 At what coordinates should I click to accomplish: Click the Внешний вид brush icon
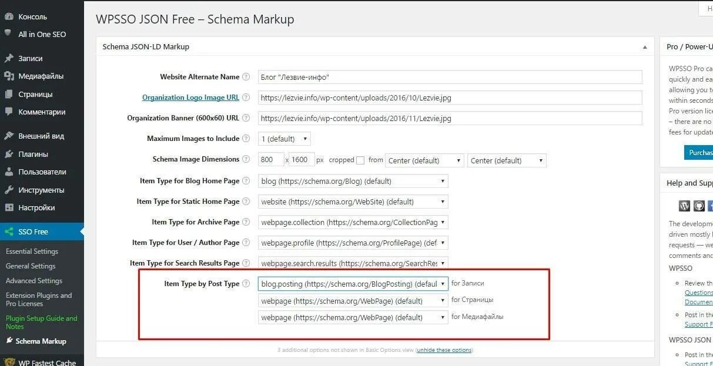(9, 136)
